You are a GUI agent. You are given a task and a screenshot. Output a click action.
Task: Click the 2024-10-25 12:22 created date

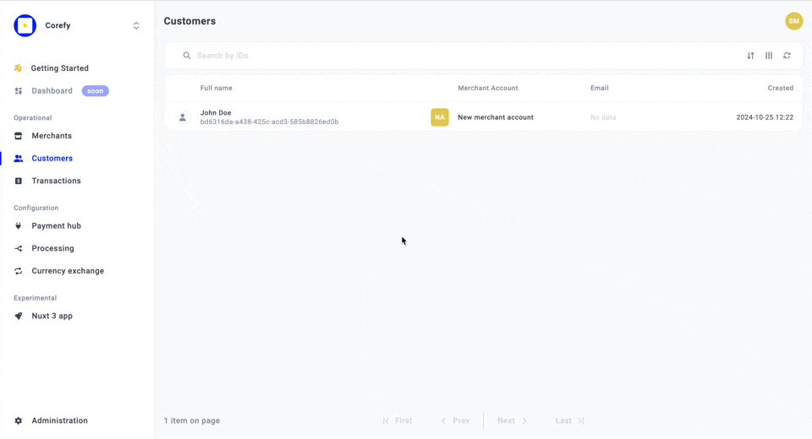765,117
